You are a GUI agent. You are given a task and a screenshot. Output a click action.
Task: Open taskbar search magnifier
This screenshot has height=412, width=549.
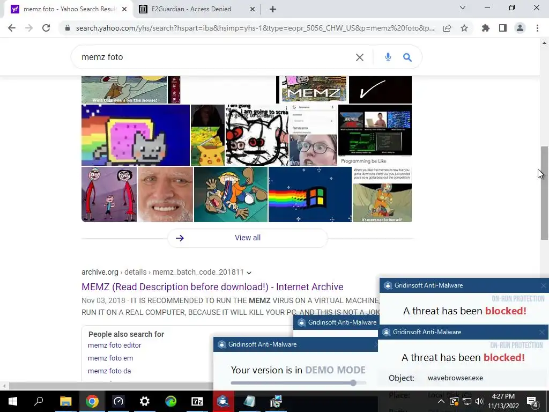click(39, 401)
